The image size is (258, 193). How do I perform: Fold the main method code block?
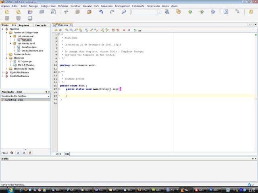(59, 89)
